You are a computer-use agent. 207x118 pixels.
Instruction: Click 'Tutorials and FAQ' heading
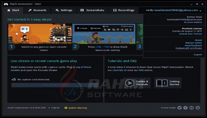coord(122,61)
